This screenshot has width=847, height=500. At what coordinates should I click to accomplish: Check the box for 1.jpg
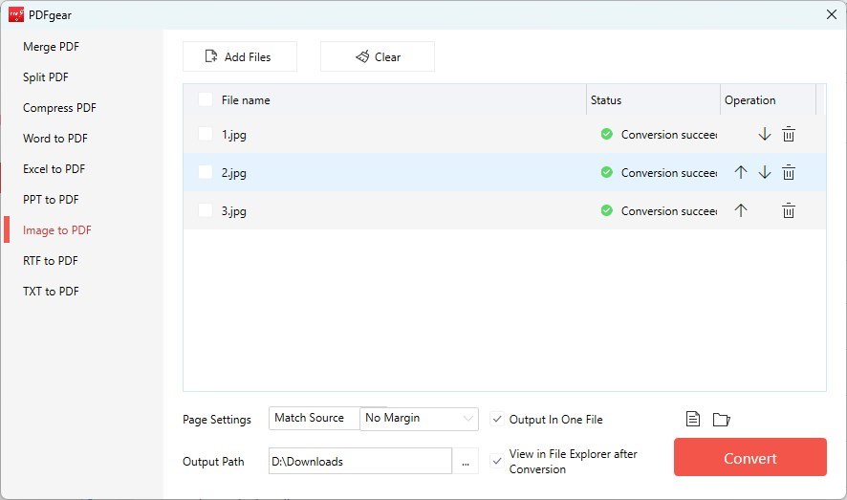[x=206, y=134]
